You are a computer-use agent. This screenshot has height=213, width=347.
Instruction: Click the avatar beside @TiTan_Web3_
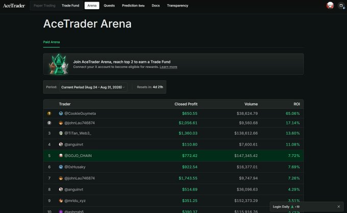pos(61,133)
